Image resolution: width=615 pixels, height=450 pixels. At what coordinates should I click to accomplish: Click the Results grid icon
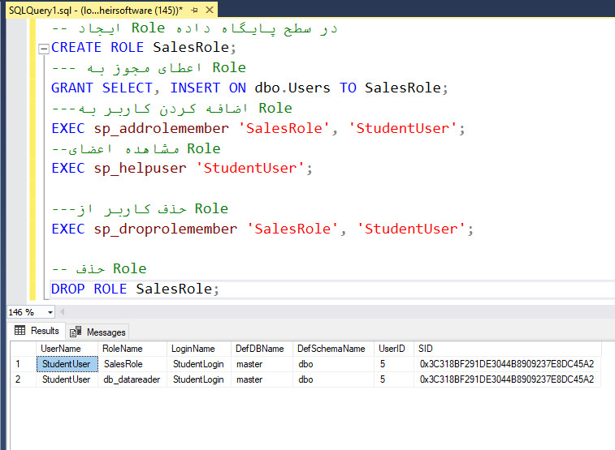(19, 330)
